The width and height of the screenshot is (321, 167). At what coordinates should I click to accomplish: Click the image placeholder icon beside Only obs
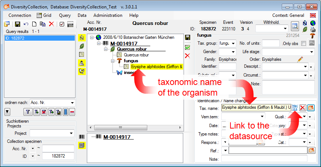pos(312,43)
